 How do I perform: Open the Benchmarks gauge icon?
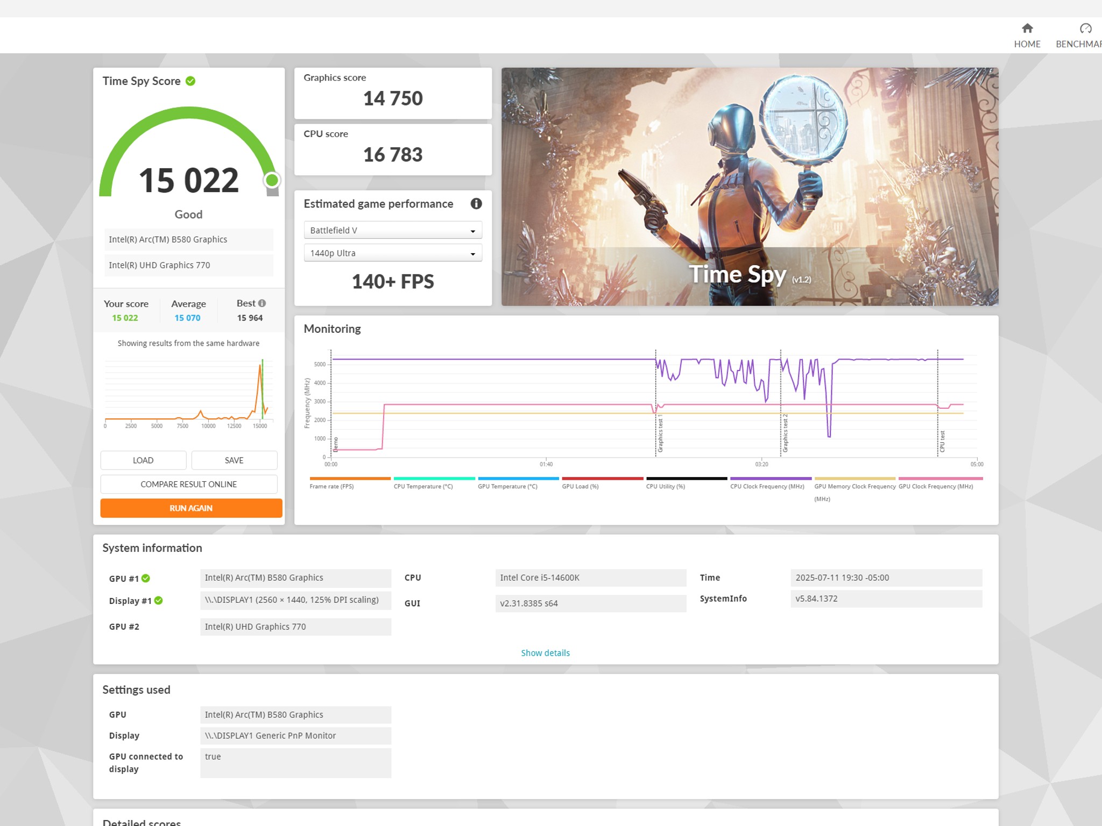1085,28
